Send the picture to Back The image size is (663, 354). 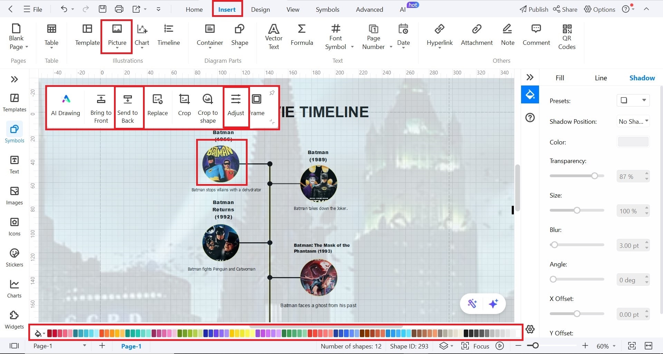(x=128, y=109)
